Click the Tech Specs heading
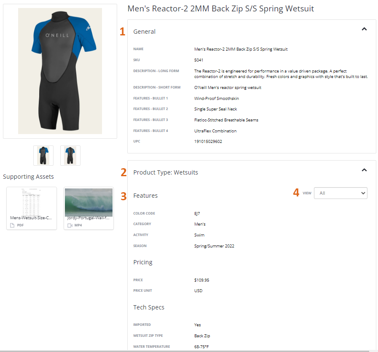This screenshot has height=352, width=378. coord(149,307)
